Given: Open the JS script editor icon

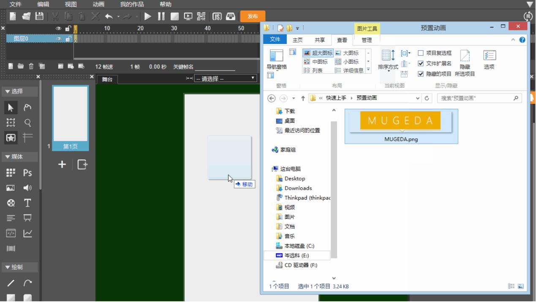Looking at the screenshot, I should pos(217,16).
